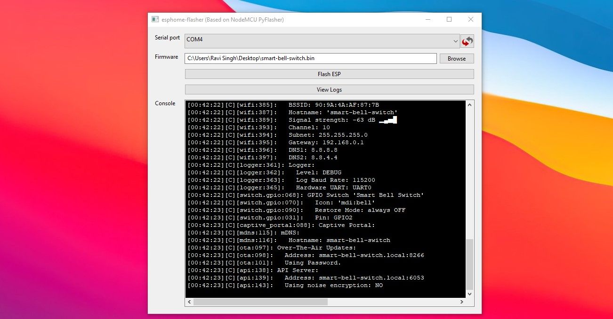Click the esphome-flasher title bar app icon
613x319 pixels.
point(155,19)
